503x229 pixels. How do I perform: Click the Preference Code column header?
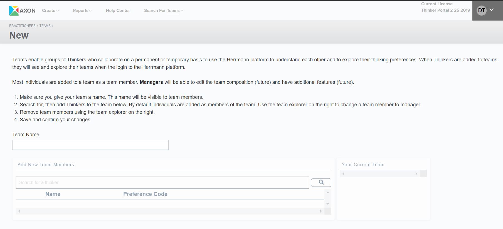145,194
